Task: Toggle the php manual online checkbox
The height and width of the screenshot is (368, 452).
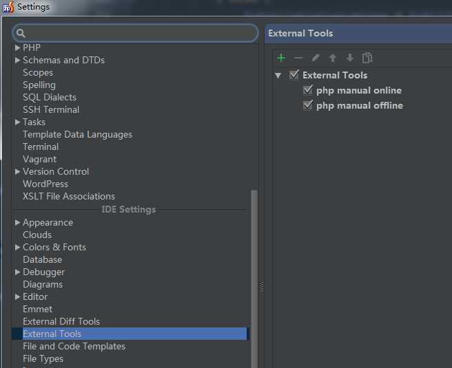Action: coord(308,90)
